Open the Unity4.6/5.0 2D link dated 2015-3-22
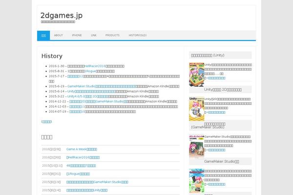Viewport: 293px width, 195px height. point(87,97)
